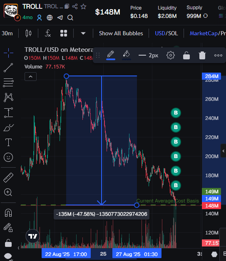Lock the selected drawing
226x261 pixels.
click(x=186, y=55)
